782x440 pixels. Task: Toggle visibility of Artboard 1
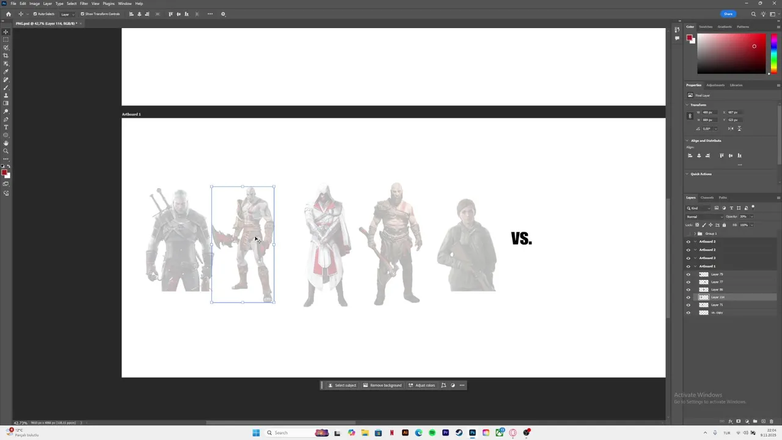click(x=689, y=266)
